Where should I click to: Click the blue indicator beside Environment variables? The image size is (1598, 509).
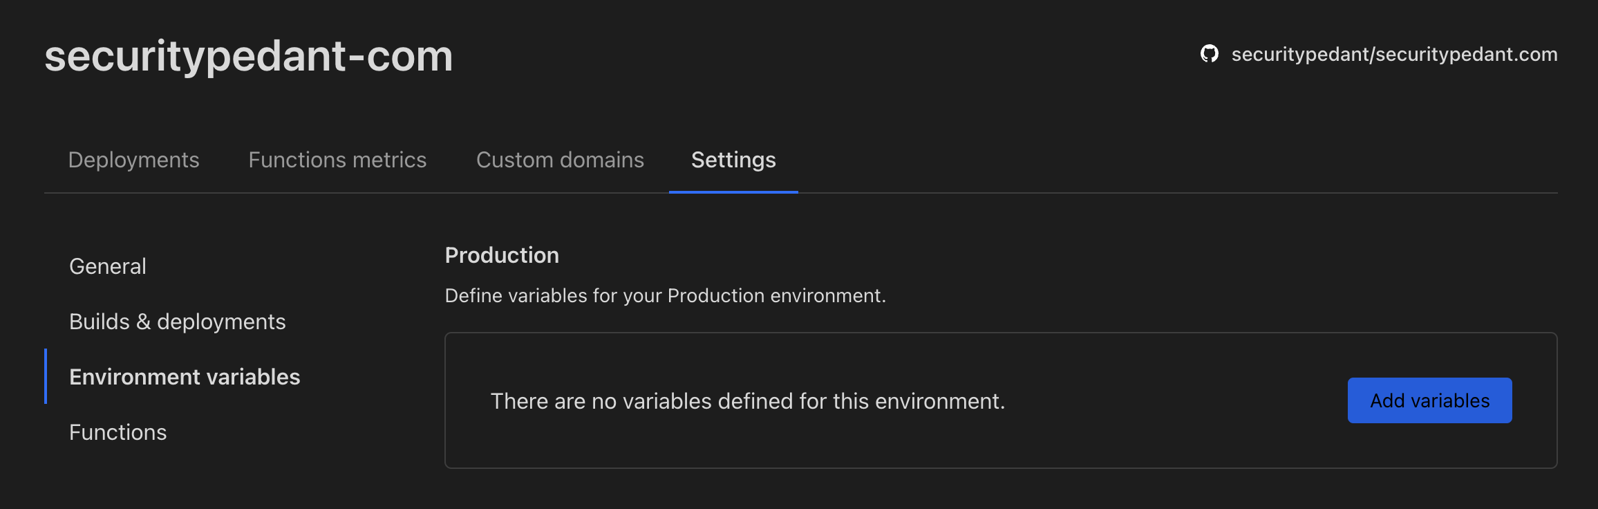(x=46, y=376)
